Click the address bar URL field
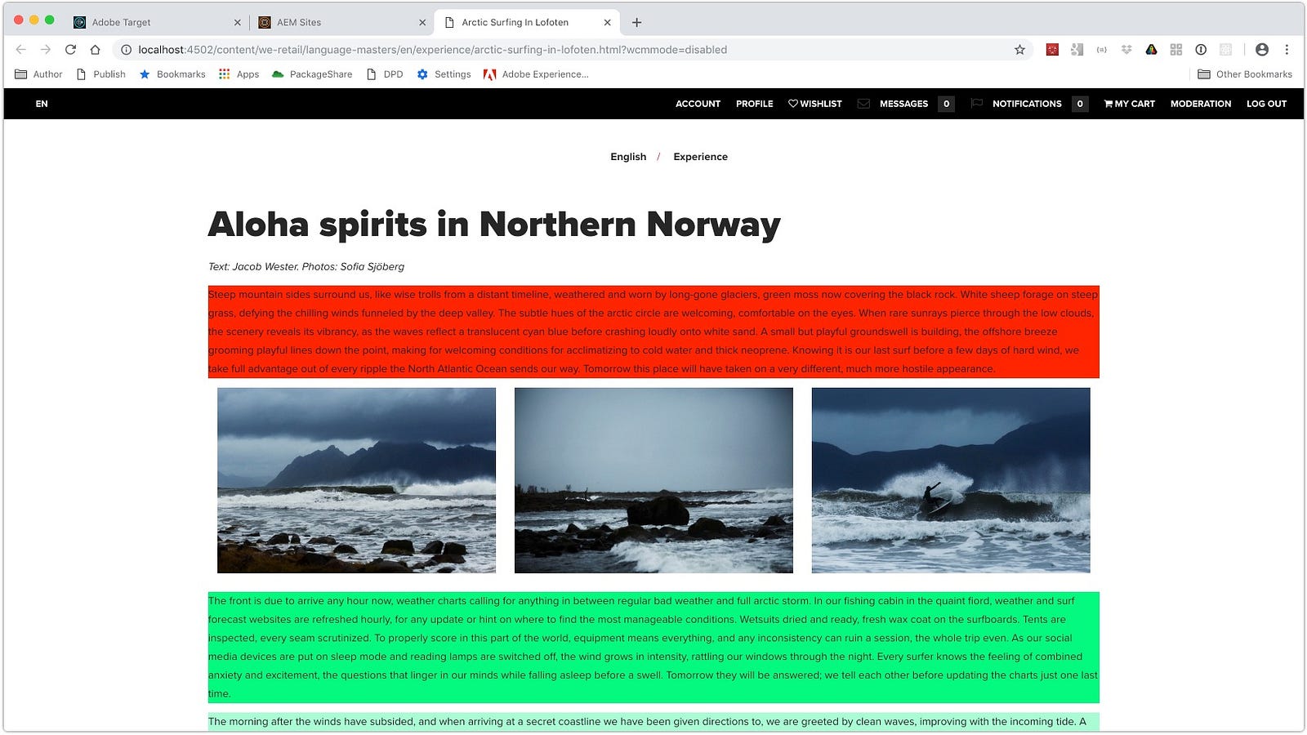The height and width of the screenshot is (735, 1307). (x=572, y=50)
